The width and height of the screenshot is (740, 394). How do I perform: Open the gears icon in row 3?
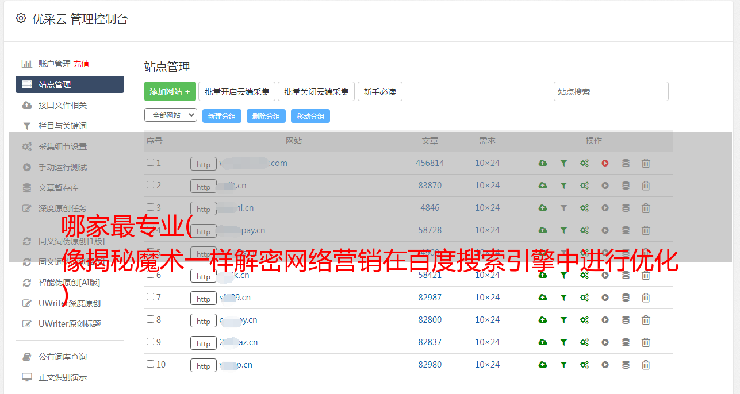584,208
